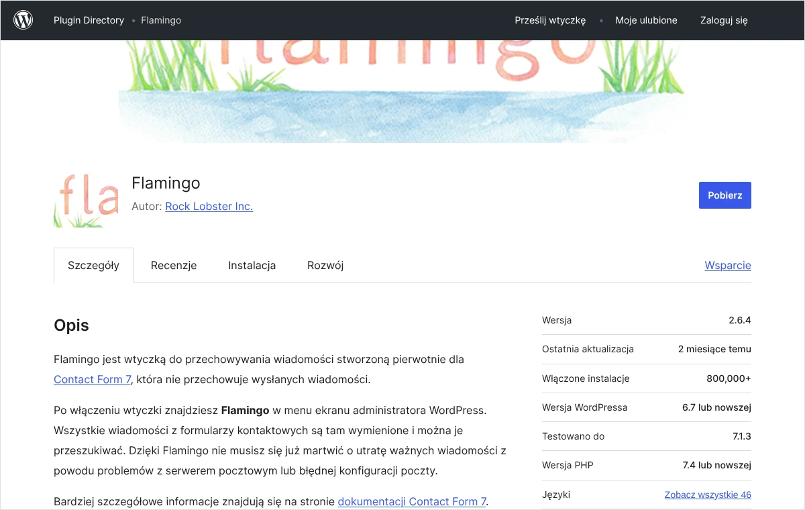Click the '6.7 lub nowszej' value
805x510 pixels.
coord(716,407)
